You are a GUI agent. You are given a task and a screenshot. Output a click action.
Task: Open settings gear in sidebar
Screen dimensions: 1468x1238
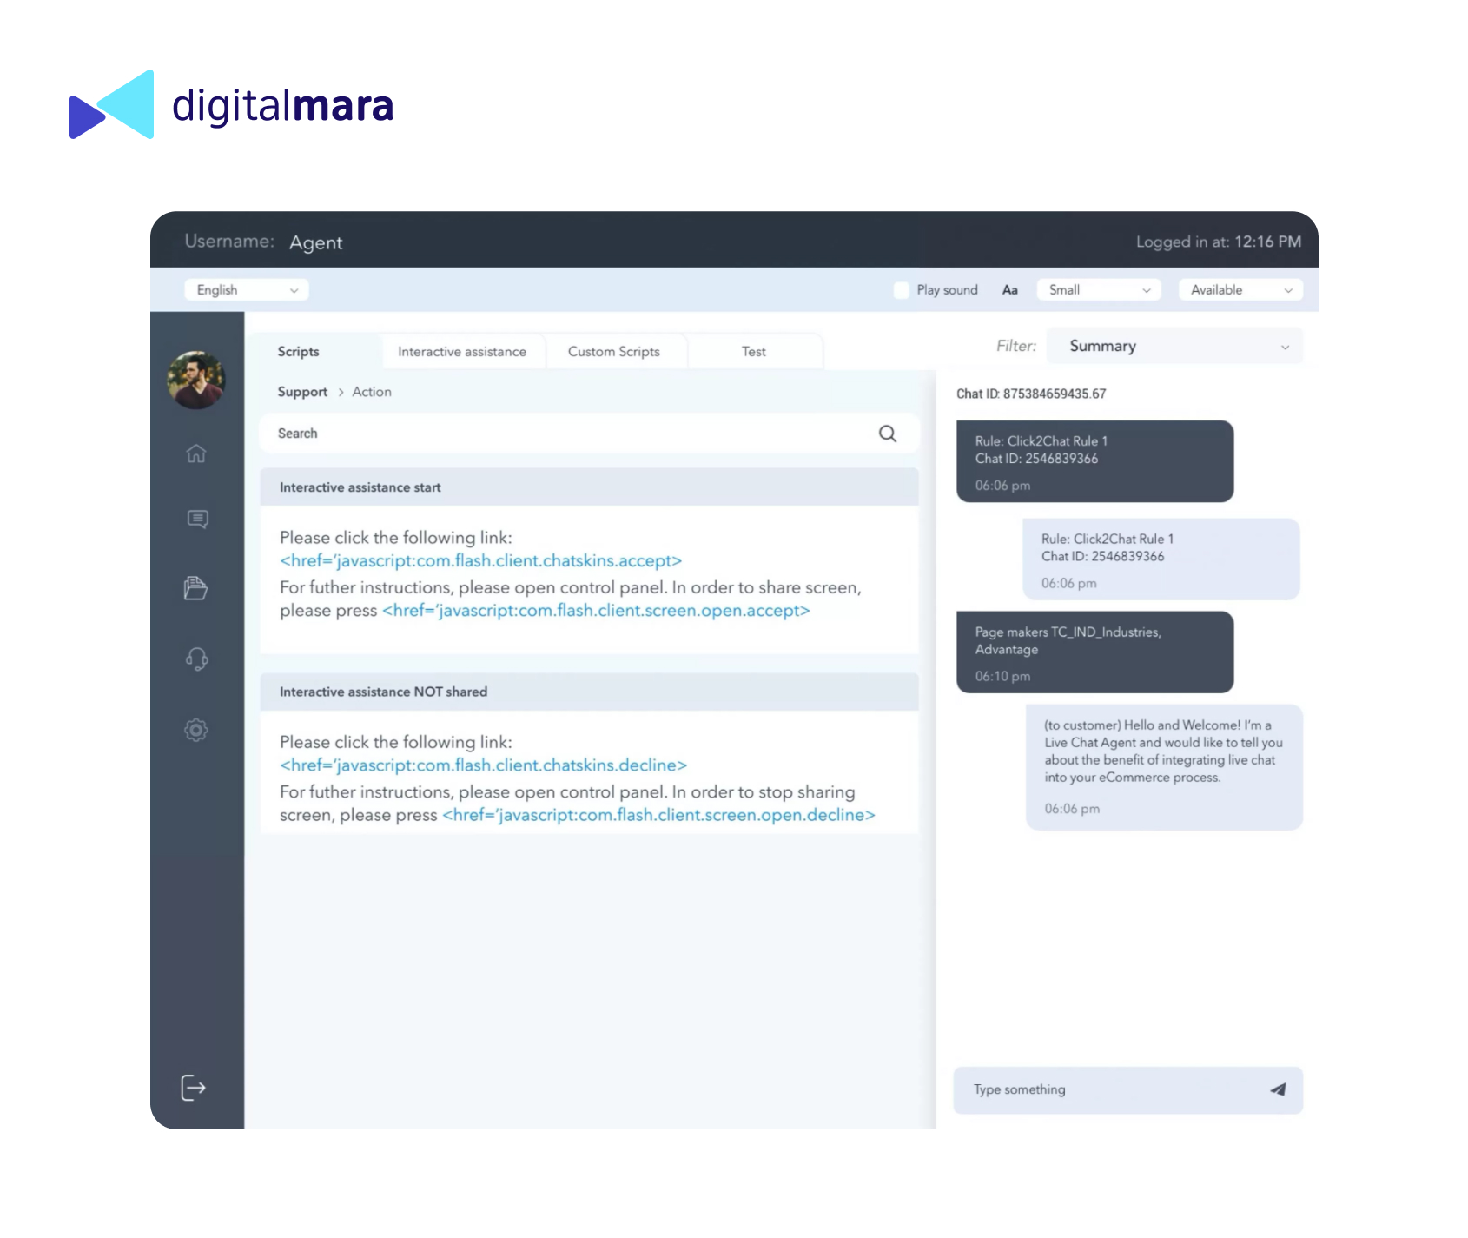pyautogui.click(x=196, y=730)
